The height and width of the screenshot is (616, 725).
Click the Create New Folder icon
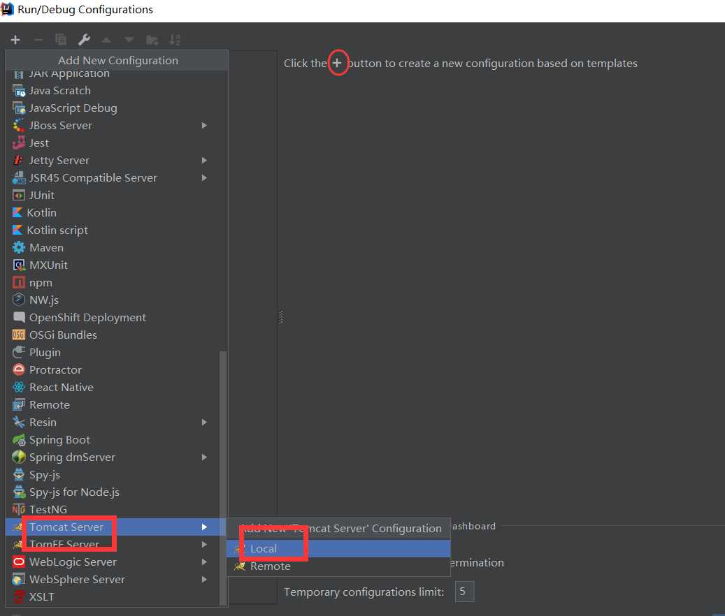(x=152, y=41)
